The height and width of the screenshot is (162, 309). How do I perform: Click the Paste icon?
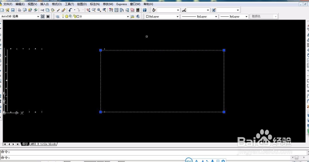point(53,10)
